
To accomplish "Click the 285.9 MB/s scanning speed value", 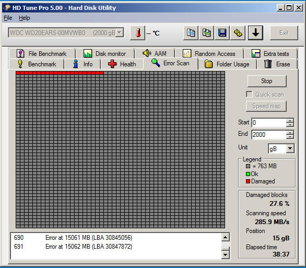I will [x=272, y=222].
